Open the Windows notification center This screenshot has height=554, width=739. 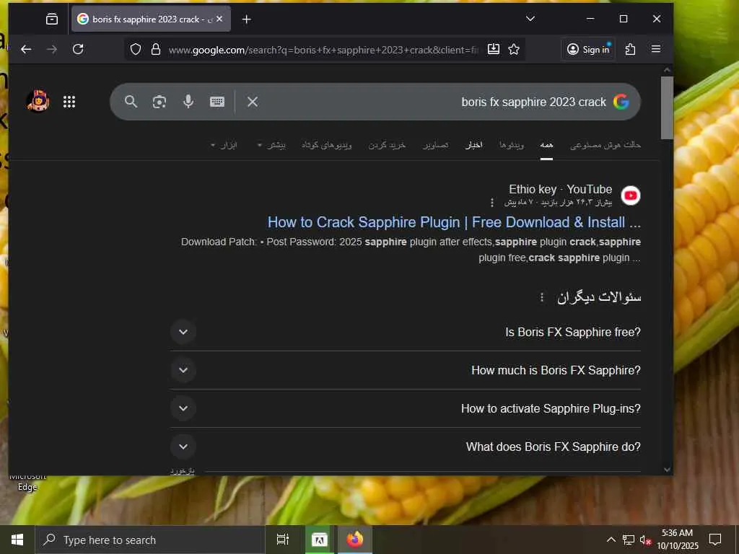click(x=715, y=540)
